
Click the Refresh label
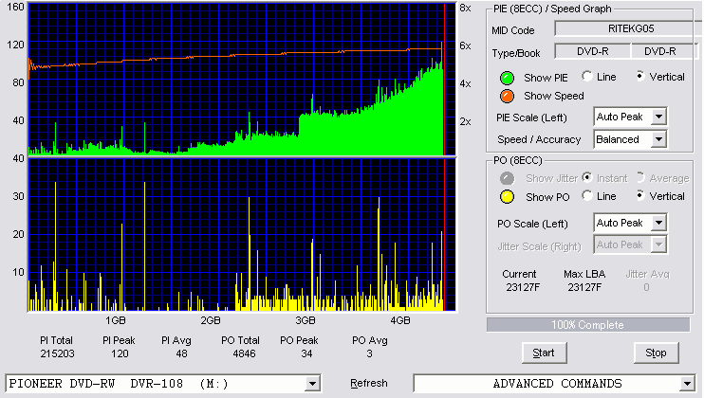point(369,383)
